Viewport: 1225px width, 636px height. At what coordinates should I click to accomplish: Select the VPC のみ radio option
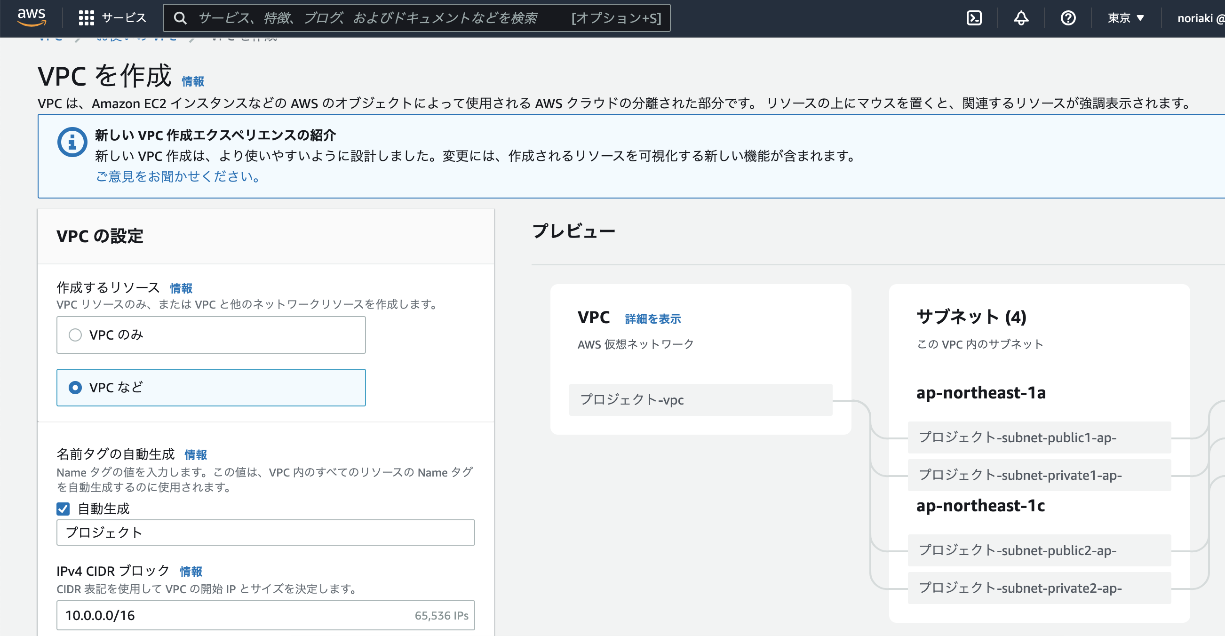click(x=75, y=335)
